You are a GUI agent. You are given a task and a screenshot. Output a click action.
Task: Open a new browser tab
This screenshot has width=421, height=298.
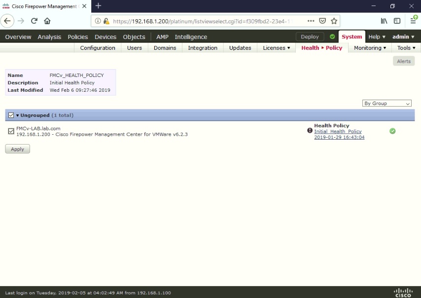98,5
